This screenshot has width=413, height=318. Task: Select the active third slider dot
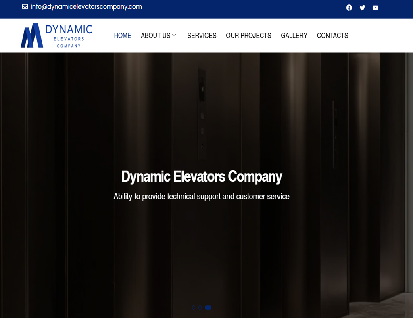click(x=208, y=308)
